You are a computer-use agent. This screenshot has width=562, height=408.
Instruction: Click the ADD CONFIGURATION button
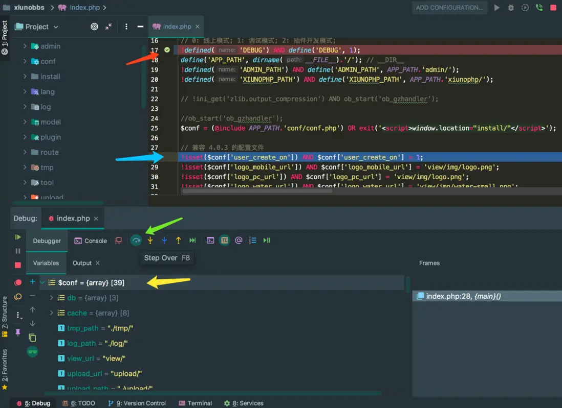pos(449,8)
